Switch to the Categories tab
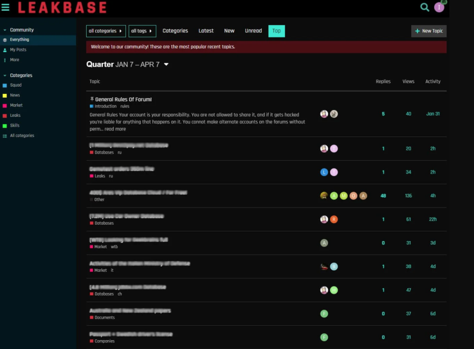Image resolution: width=474 pixels, height=349 pixels. tap(175, 31)
